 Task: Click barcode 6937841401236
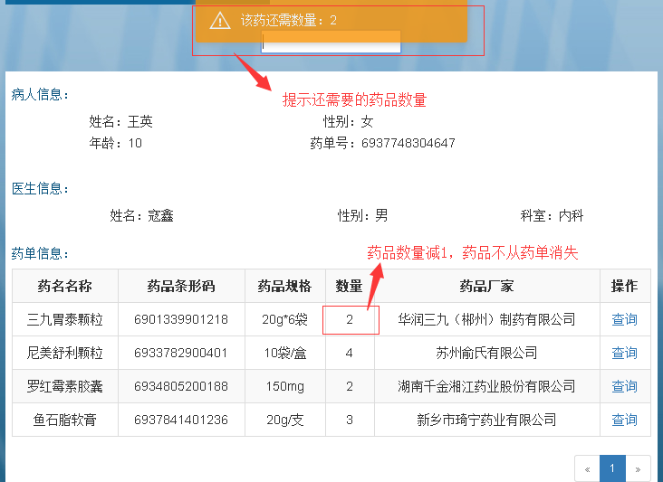[x=181, y=420]
